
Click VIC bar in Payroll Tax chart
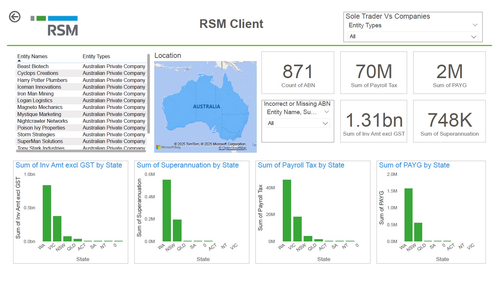[297, 229]
